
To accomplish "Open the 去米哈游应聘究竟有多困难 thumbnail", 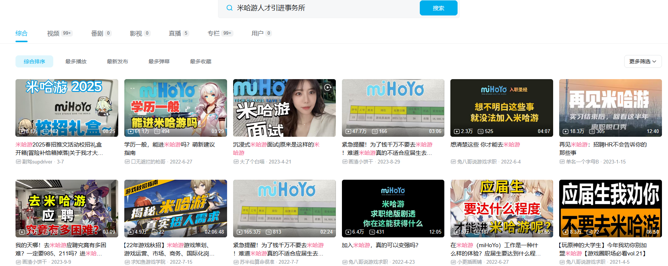I will [x=67, y=208].
